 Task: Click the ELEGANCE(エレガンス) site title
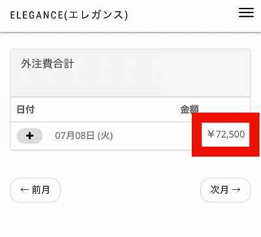pos(69,15)
